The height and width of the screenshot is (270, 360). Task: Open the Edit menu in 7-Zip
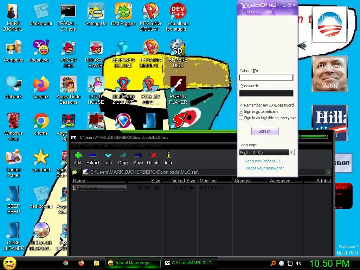click(x=89, y=146)
